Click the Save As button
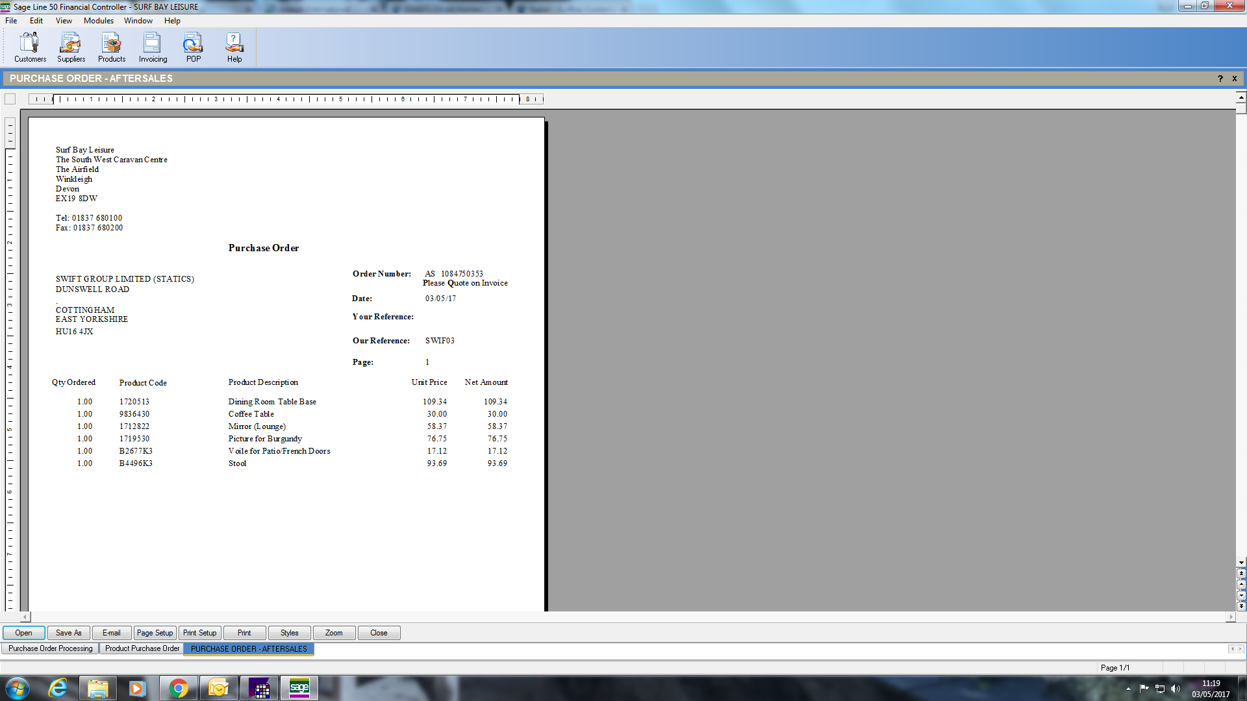Screen dimensions: 1247x701 tap(68, 633)
